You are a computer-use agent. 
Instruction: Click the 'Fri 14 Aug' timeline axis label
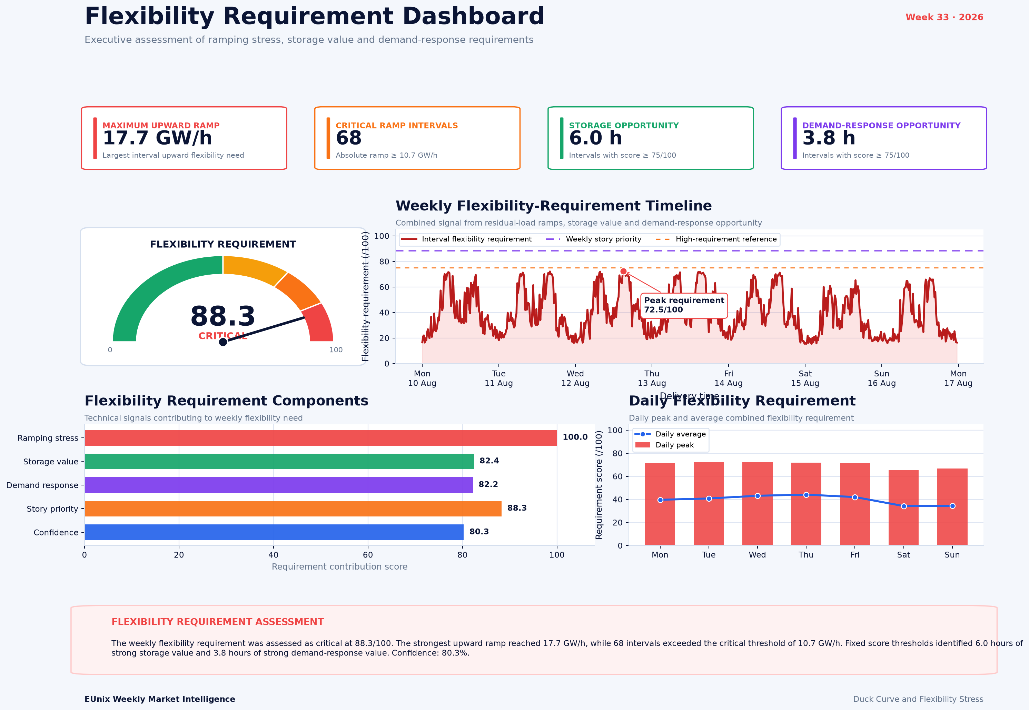click(x=729, y=378)
